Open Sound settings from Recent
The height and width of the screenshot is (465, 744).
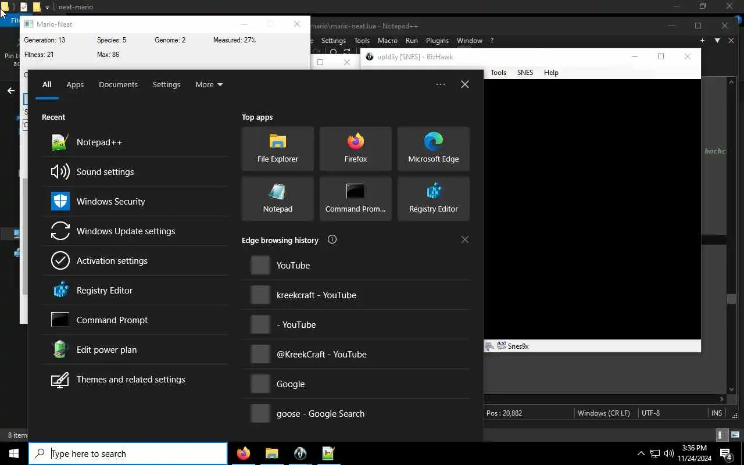[135, 171]
